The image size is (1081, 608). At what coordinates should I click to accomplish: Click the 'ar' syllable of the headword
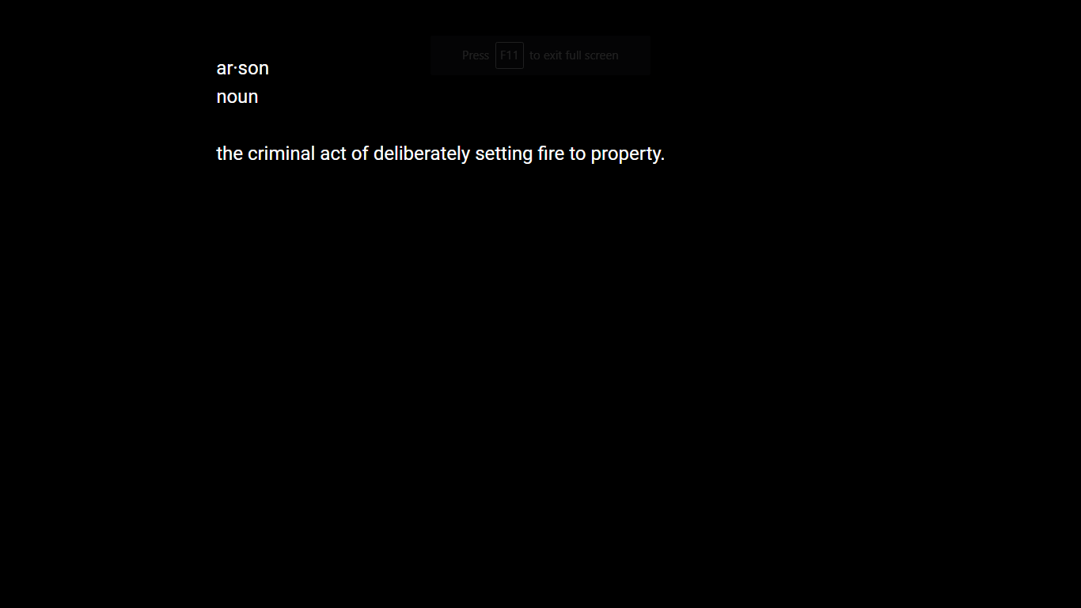[x=225, y=69]
